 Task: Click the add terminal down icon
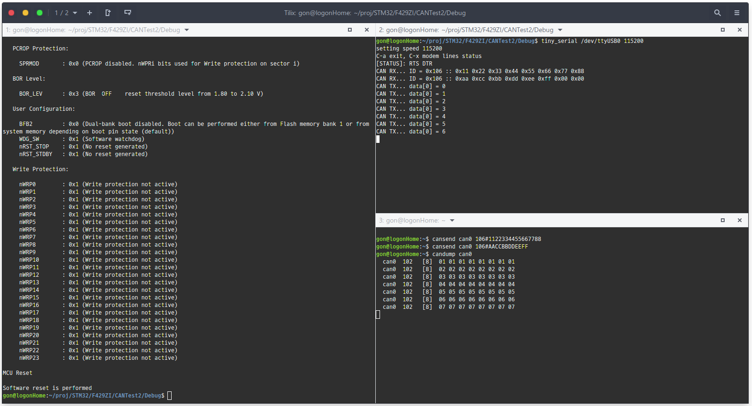point(128,13)
